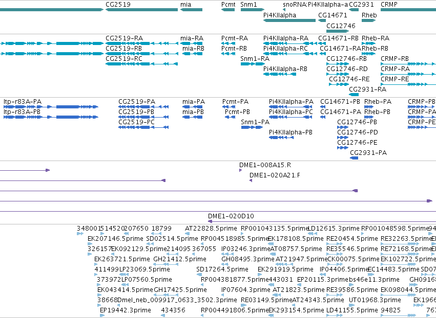Select CDS Pi4KIIalpha-PB

281,138
